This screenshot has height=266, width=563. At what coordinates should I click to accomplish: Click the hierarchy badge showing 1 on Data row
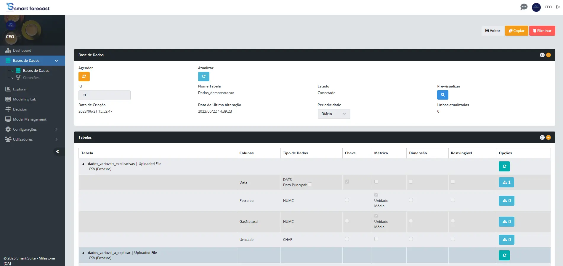[506, 182]
